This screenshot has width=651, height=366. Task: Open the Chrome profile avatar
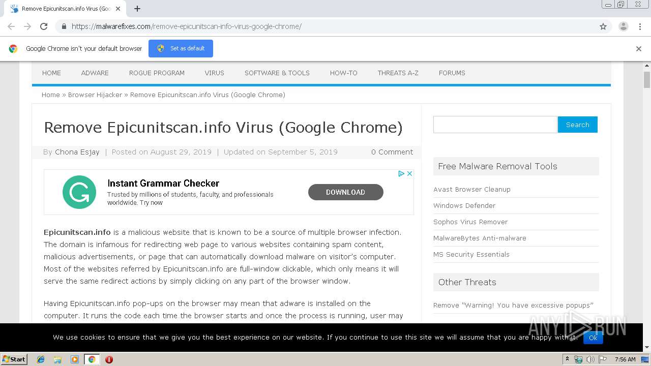pos(623,26)
